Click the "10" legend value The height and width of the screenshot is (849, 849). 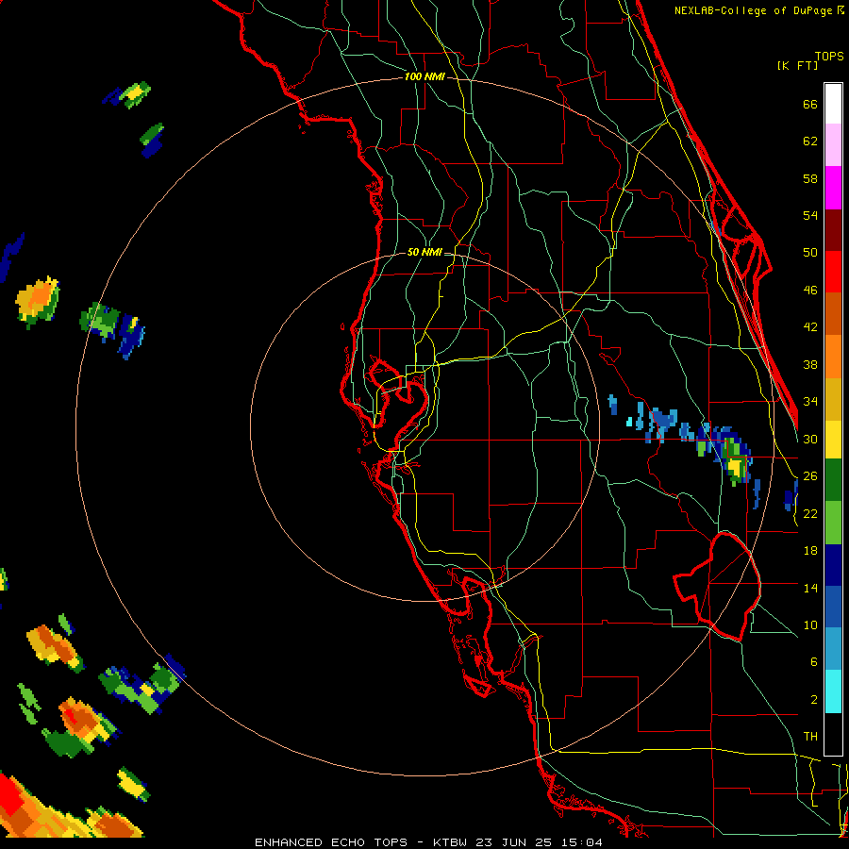(x=810, y=624)
